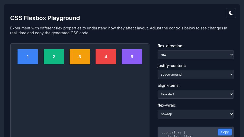Click the .container { code line
This screenshot has height=137, width=244.
coord(173,132)
